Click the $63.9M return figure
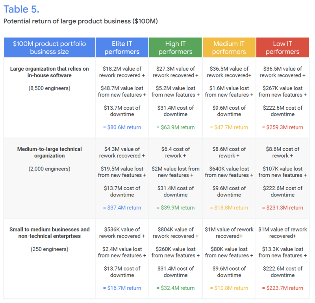The image size is (315, 303). (175, 127)
